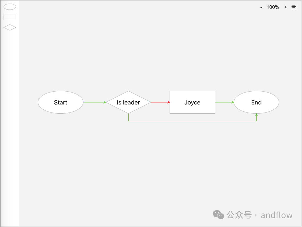Zoom in with the plus button
The image size is (302, 227).
285,7
